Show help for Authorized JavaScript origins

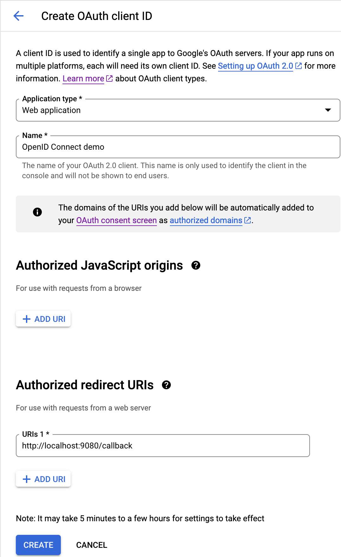(196, 265)
